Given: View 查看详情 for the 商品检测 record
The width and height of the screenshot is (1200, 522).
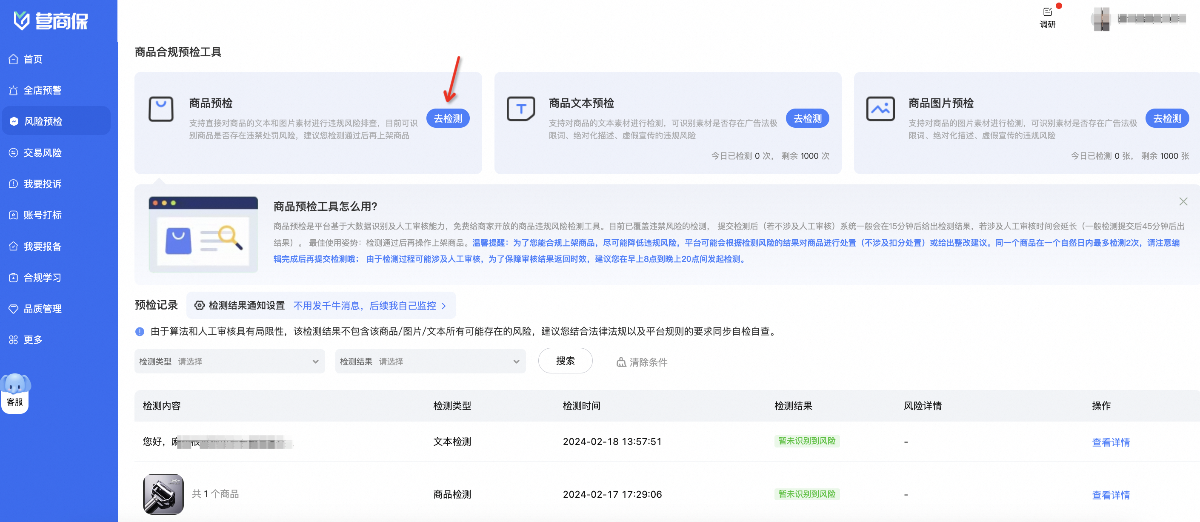Looking at the screenshot, I should pos(1111,495).
